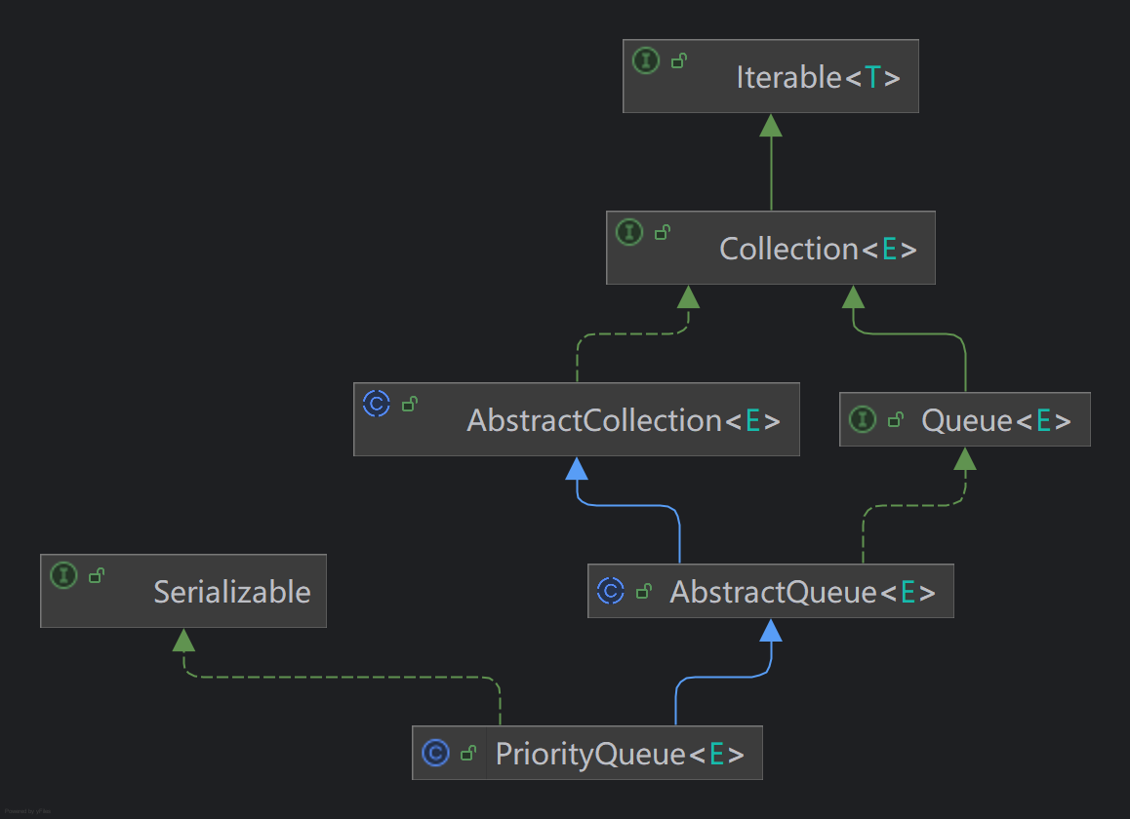Select the AbstractCollection<E> node label
The width and height of the screenshot is (1130, 819).
(624, 420)
